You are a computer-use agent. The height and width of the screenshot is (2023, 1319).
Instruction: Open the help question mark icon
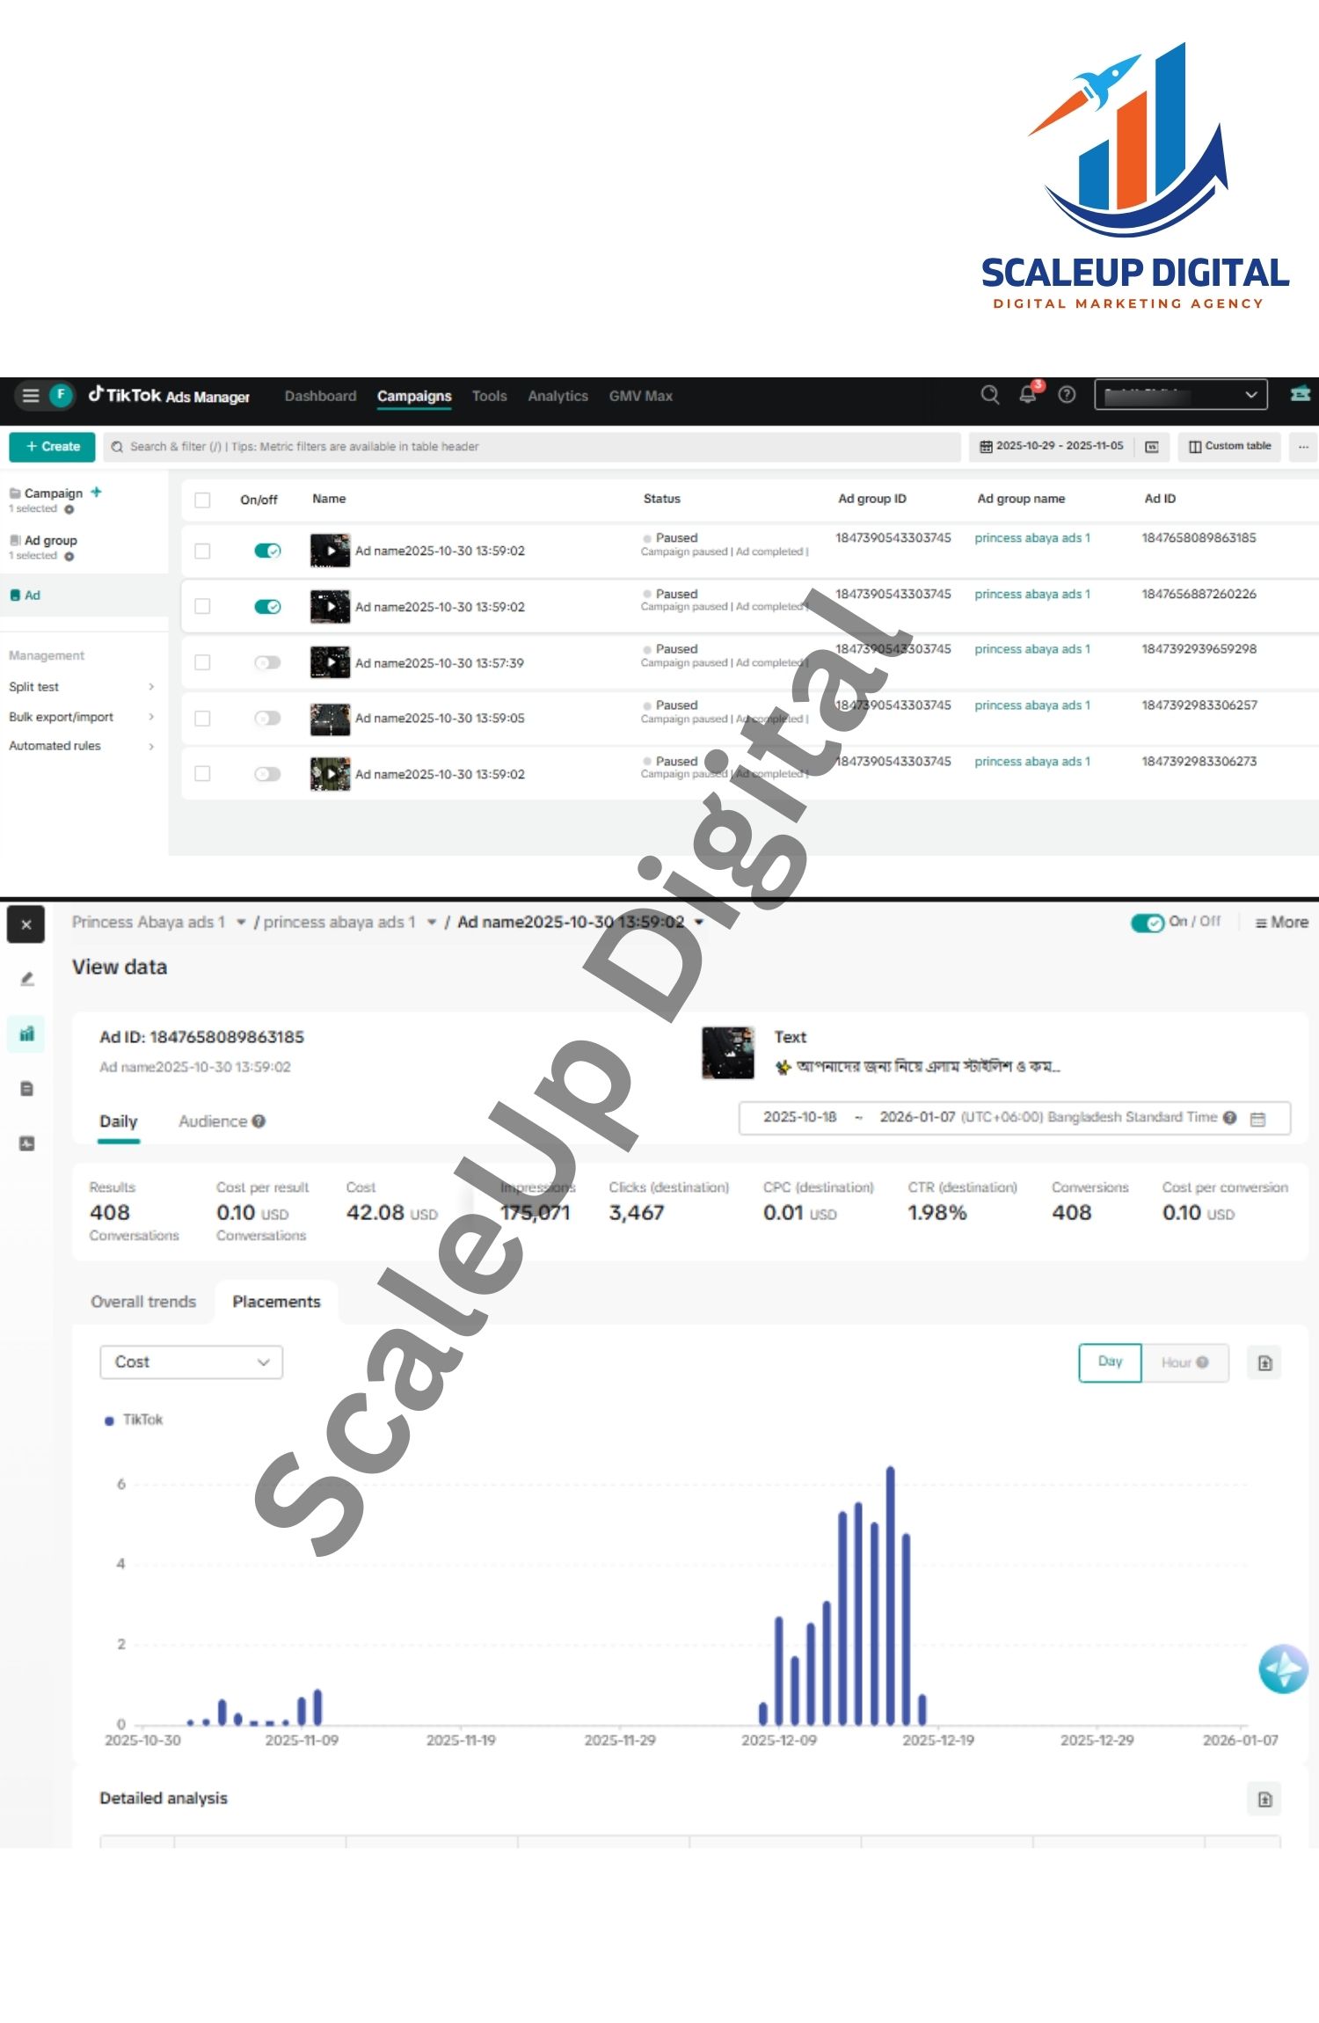point(1067,395)
